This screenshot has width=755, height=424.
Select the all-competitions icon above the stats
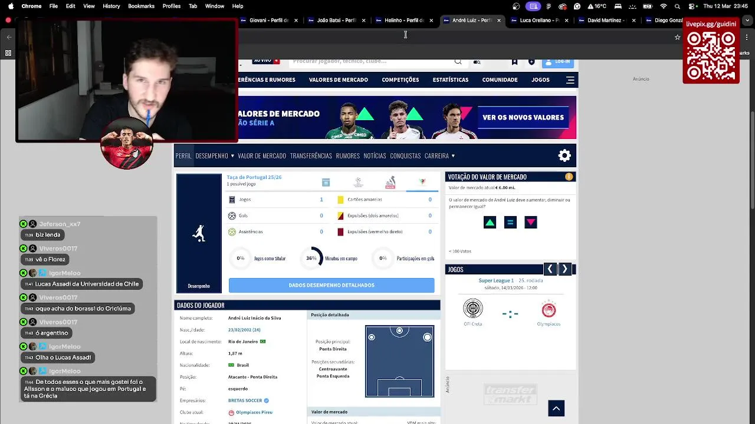click(326, 183)
